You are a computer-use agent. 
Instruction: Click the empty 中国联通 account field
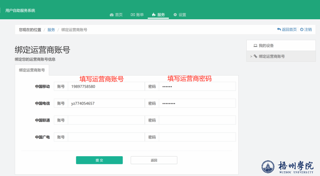click(106, 120)
